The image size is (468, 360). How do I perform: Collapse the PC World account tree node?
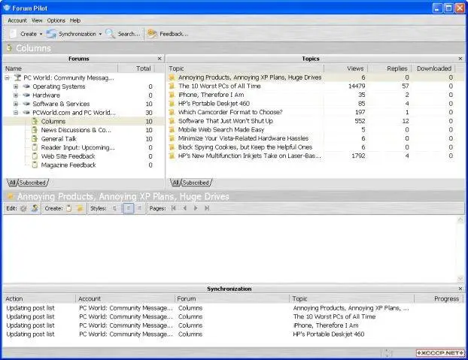coord(8,77)
